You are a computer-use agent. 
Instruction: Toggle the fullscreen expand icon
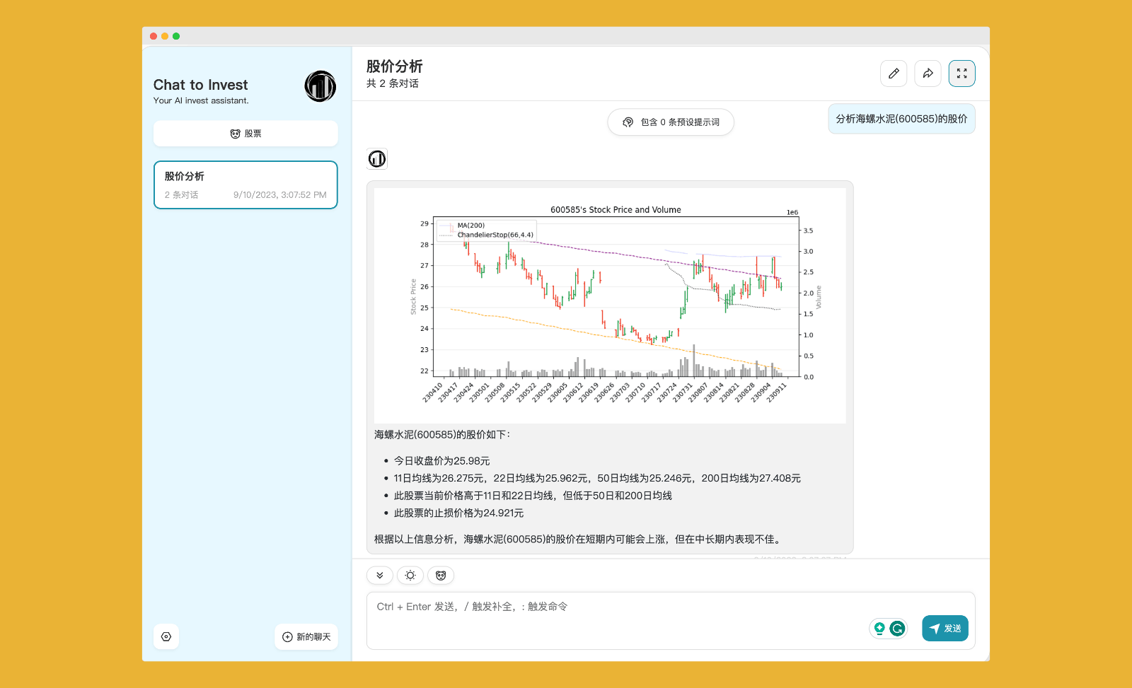pyautogui.click(x=961, y=74)
